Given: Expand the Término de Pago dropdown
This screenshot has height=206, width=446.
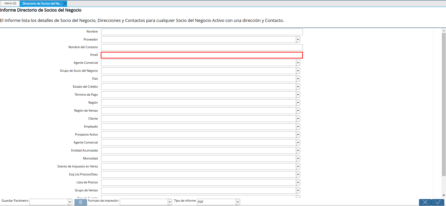Looking at the screenshot, I should point(298,95).
